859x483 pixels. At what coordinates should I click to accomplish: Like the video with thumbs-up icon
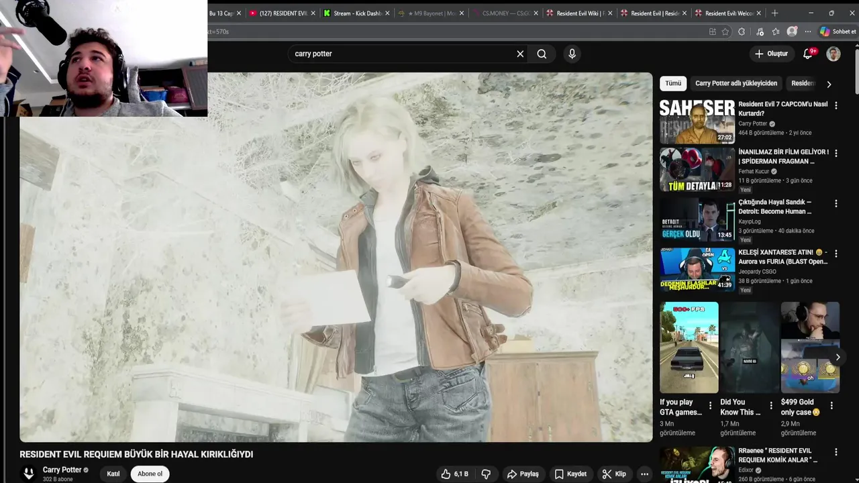pyautogui.click(x=454, y=474)
